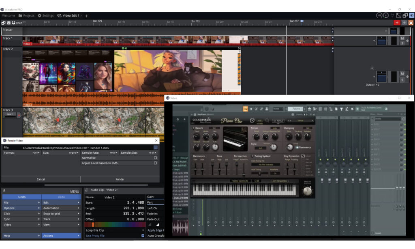Screen dimensions: 415x249
Task: Open Track 2 volume/pan plugin
Action: 381,77
